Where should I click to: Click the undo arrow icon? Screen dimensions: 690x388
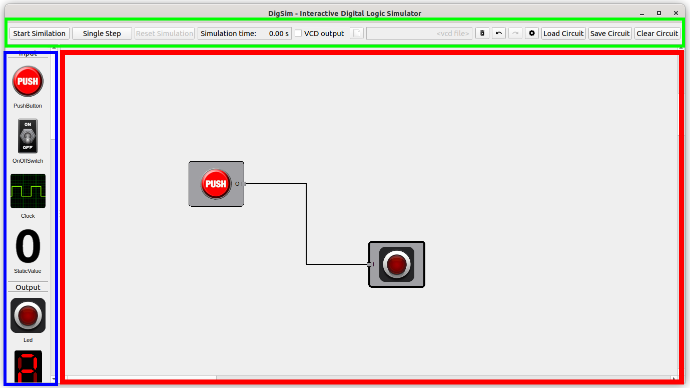tap(499, 34)
